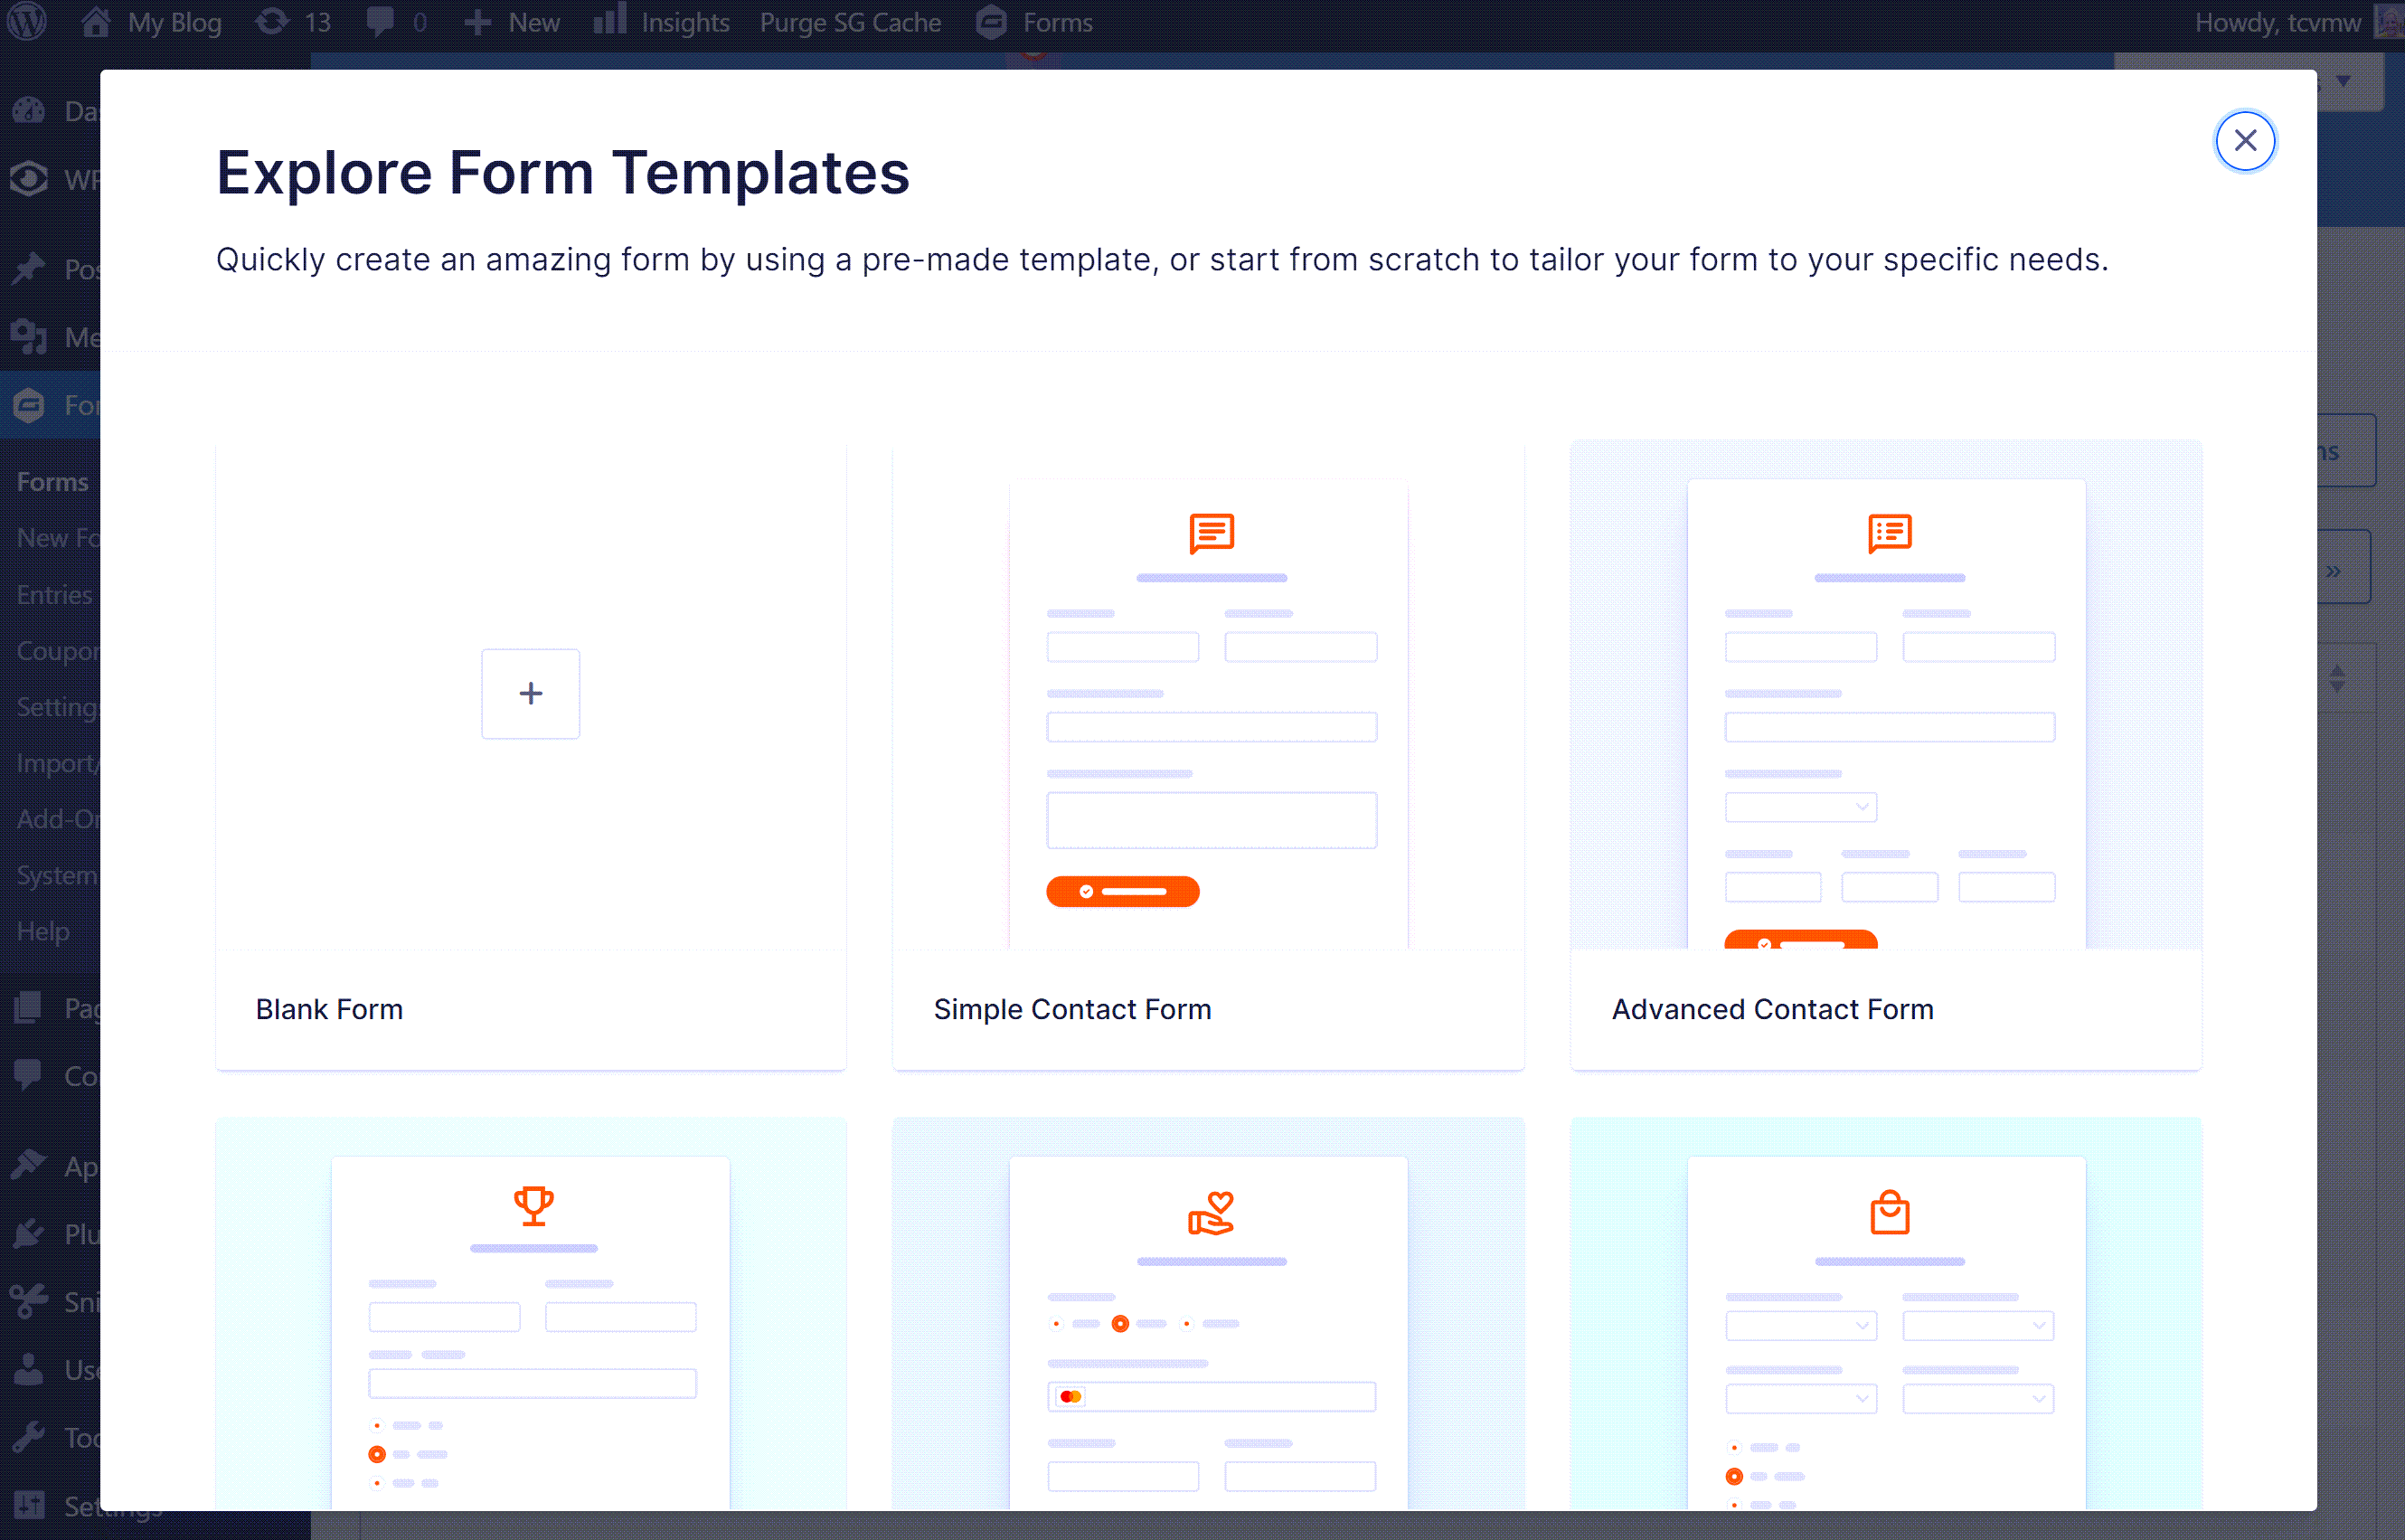Click the Simple Contact Form title
Image resolution: width=2405 pixels, height=1540 pixels.
tap(1071, 1009)
